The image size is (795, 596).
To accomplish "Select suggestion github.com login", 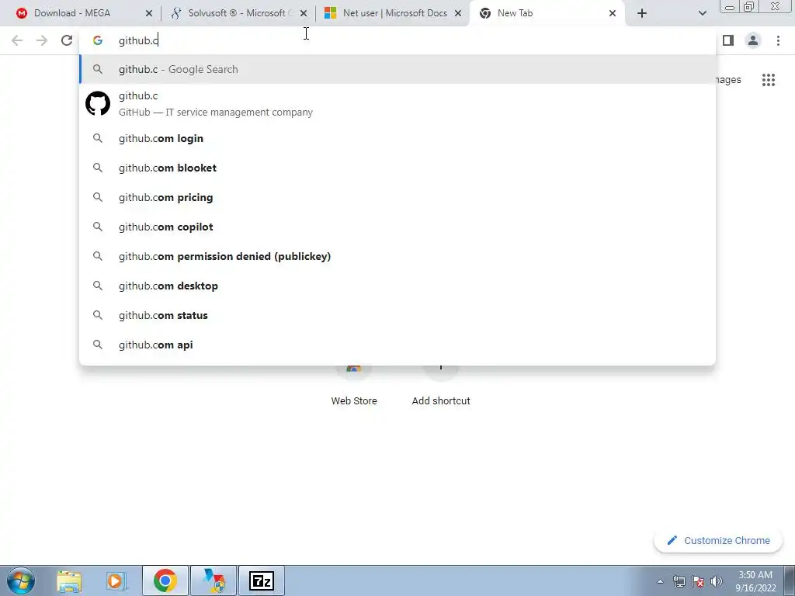I will (x=397, y=138).
